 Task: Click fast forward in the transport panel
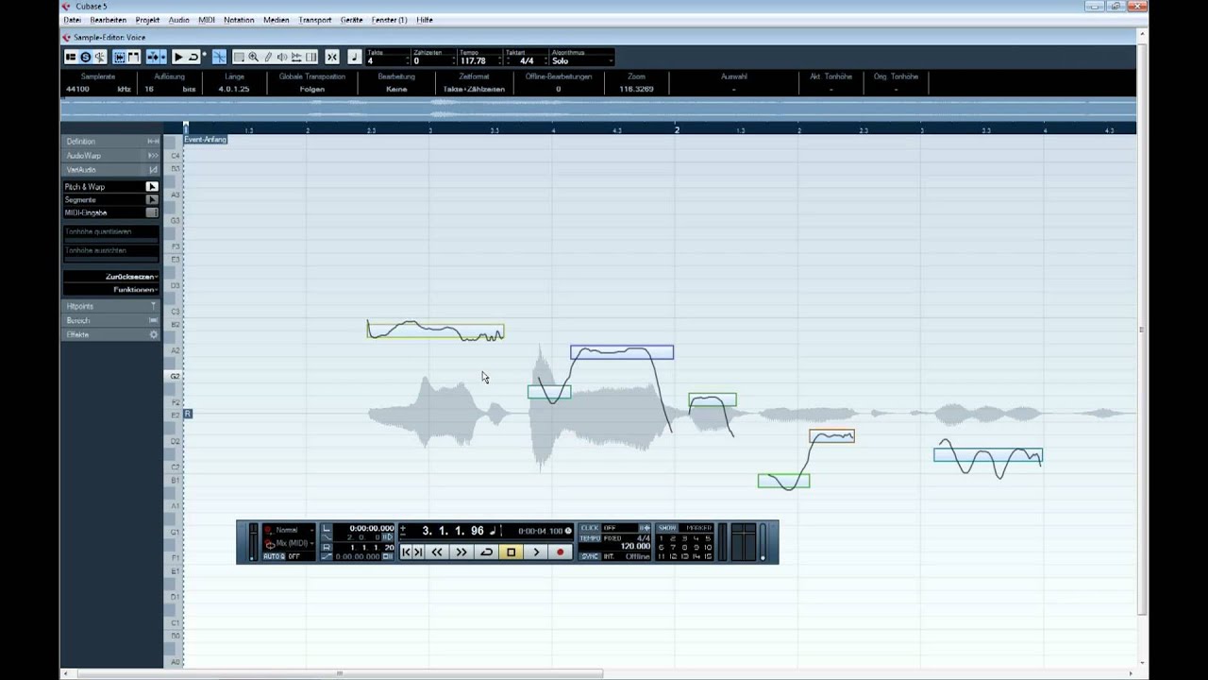(x=461, y=552)
